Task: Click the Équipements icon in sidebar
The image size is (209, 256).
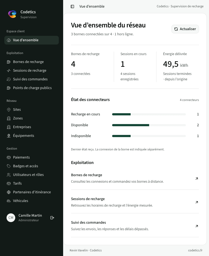Action: click(x=9, y=136)
